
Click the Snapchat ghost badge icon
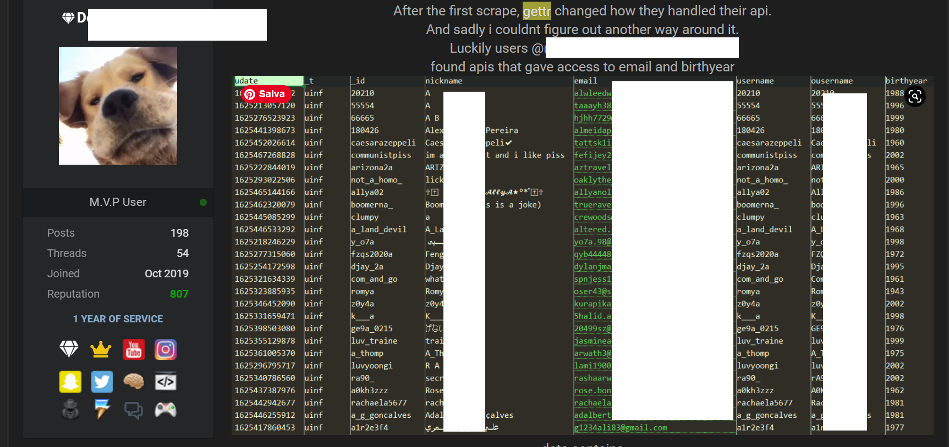(70, 382)
